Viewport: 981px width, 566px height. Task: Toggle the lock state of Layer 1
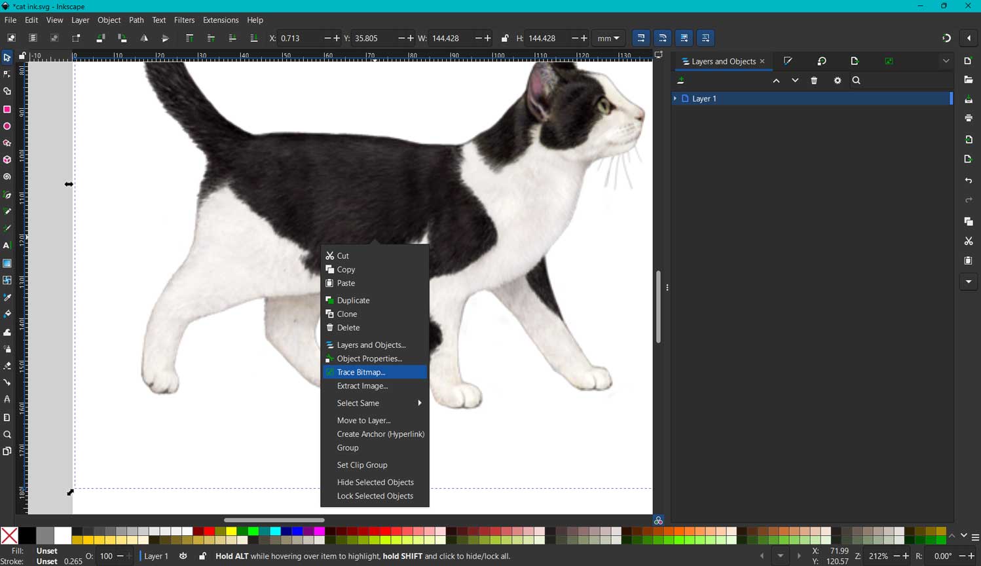pyautogui.click(x=202, y=556)
